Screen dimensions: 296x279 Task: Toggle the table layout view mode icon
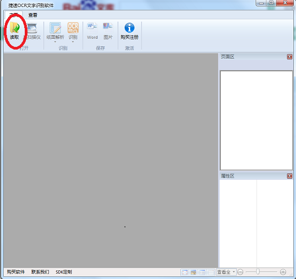(202, 272)
